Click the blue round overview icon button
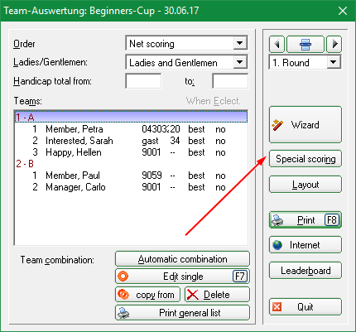356x332 pixels. click(x=305, y=44)
